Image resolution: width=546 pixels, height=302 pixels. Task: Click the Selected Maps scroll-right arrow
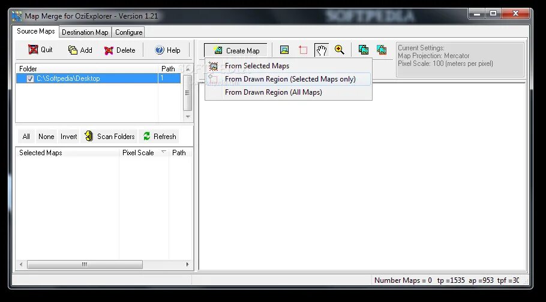[188, 264]
